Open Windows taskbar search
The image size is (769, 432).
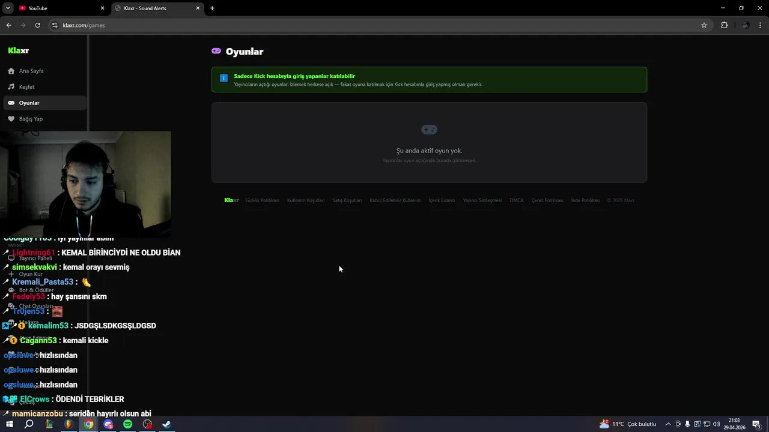pos(29,424)
